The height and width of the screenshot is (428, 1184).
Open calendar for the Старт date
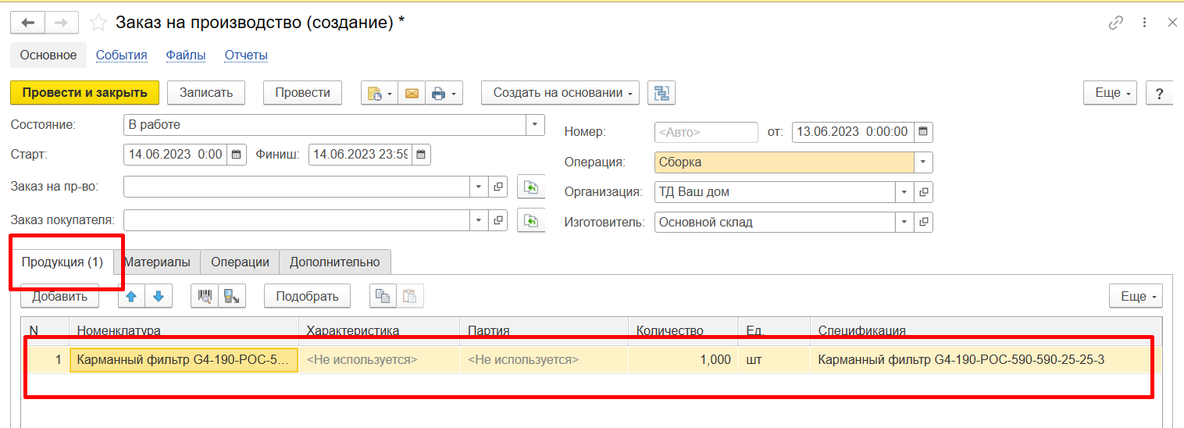237,155
